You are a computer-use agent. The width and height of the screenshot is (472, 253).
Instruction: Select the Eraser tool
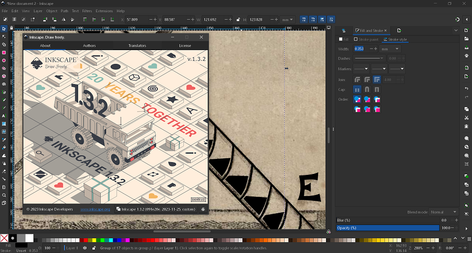click(4, 171)
